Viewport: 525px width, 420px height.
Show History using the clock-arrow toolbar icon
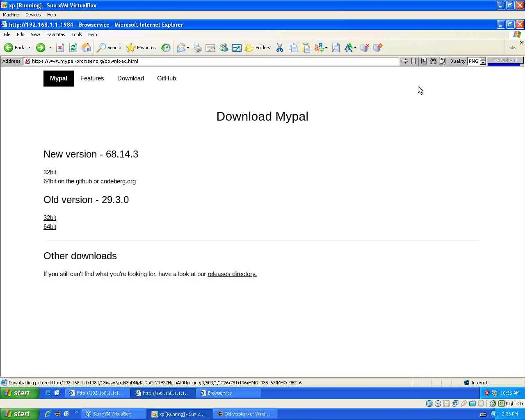click(x=166, y=48)
